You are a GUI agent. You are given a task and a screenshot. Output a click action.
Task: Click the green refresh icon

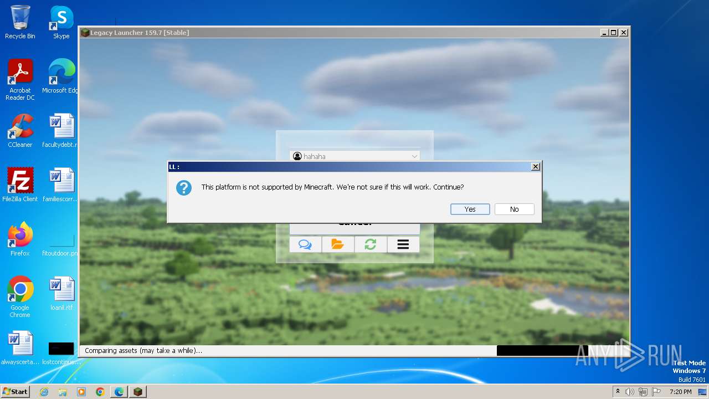pos(371,244)
